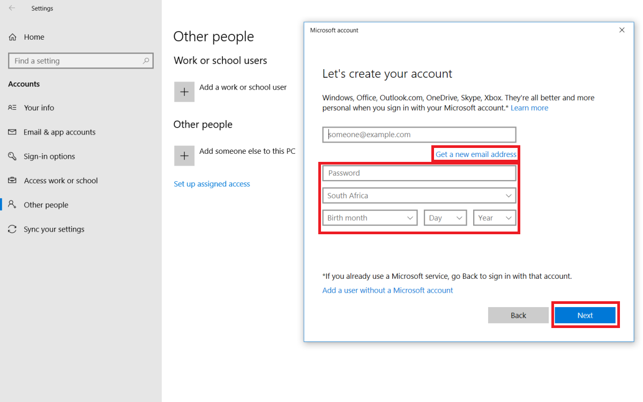The height and width of the screenshot is (402, 643).
Task: Click the Back button in dialog
Action: click(518, 315)
